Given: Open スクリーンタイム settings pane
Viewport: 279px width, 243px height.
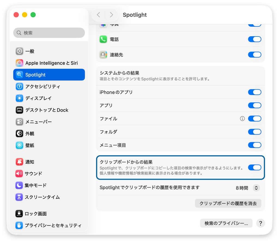Looking at the screenshot, I should (x=49, y=197).
